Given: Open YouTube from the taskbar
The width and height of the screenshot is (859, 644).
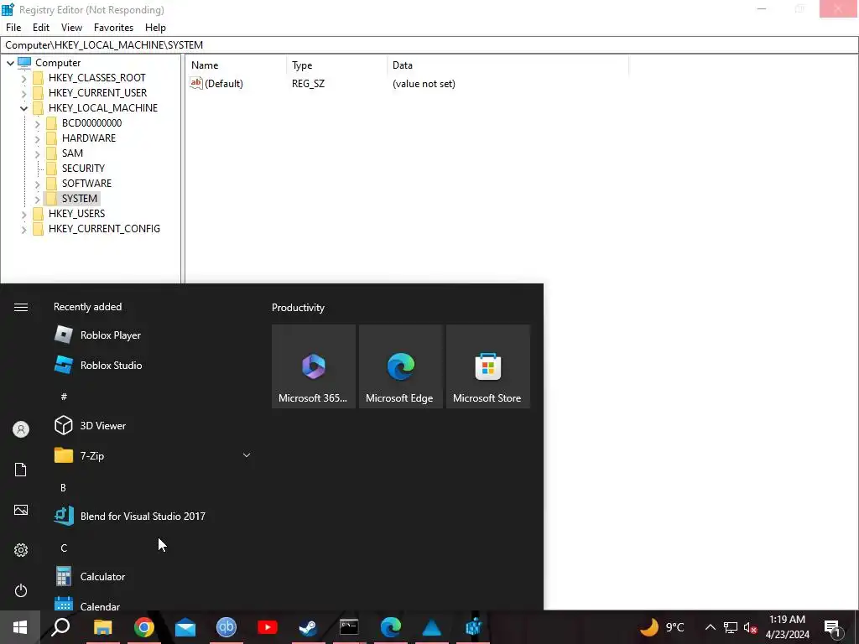Looking at the screenshot, I should coord(268,627).
